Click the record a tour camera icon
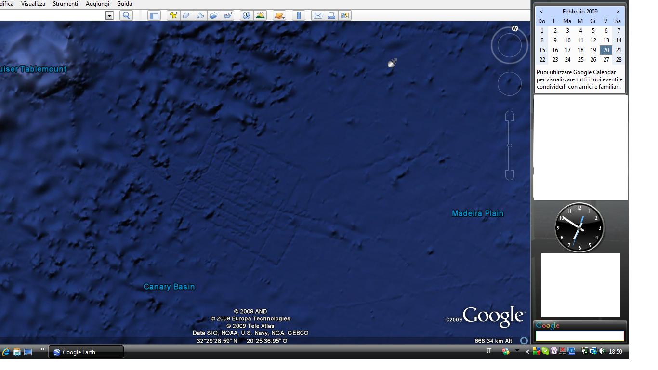This screenshot has height=370, width=658. [228, 15]
